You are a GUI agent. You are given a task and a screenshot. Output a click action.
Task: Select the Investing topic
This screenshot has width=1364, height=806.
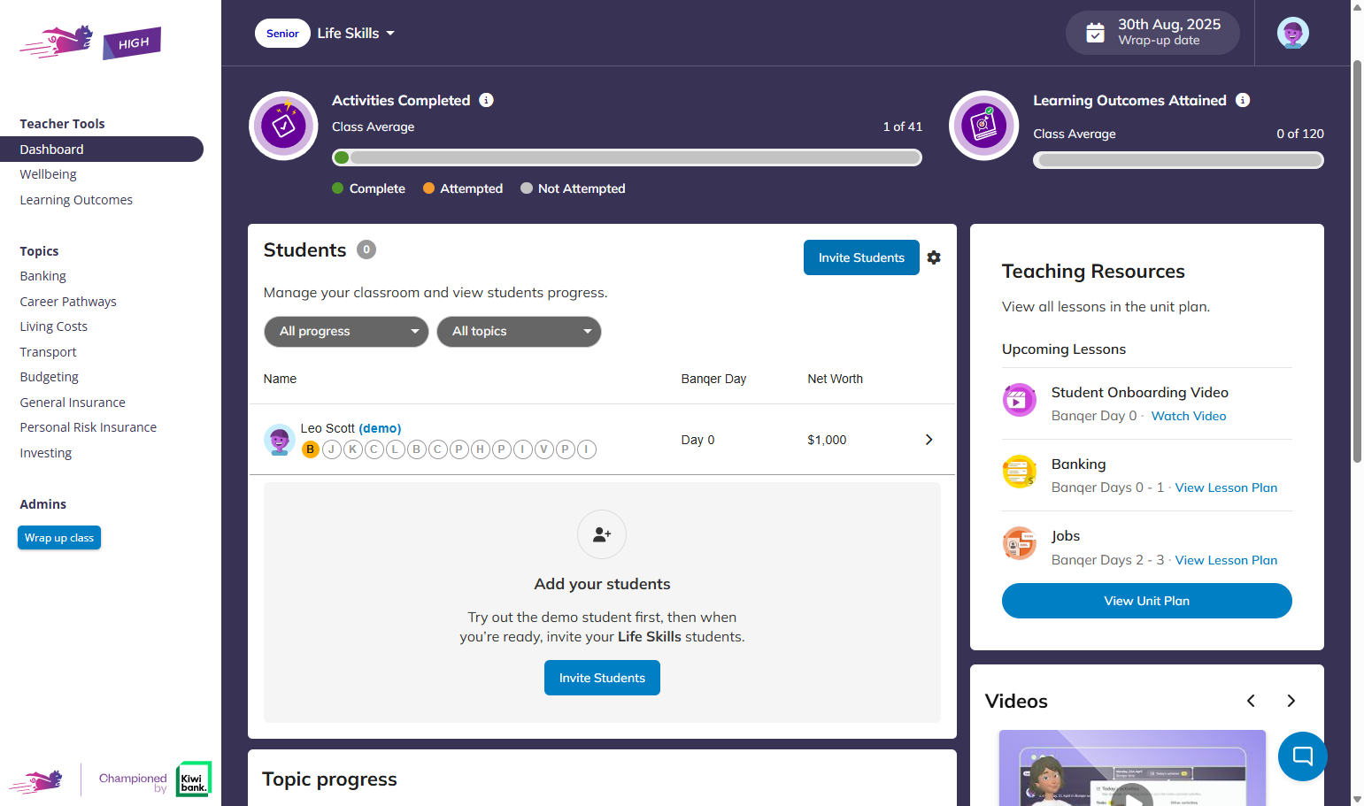pos(46,453)
